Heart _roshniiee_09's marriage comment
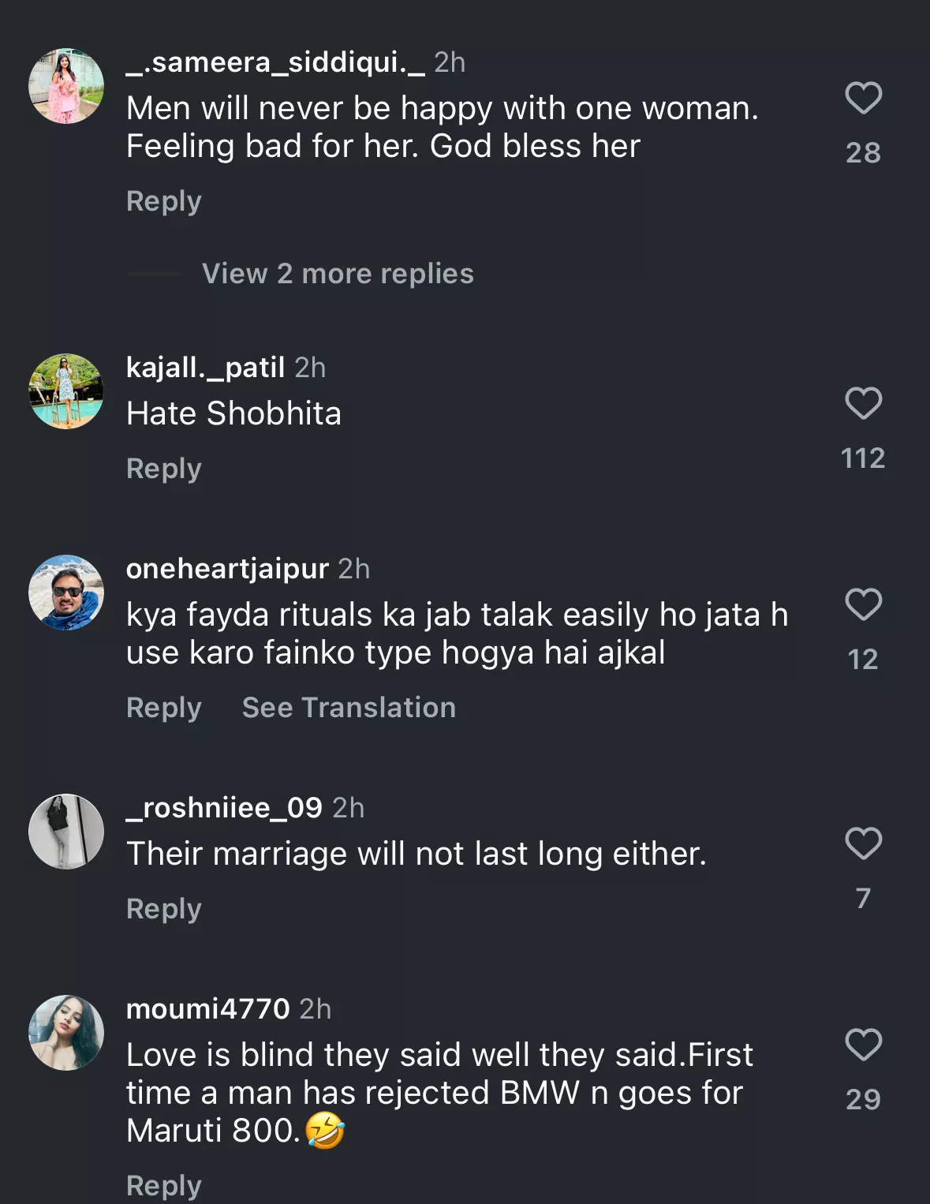This screenshot has height=1204, width=930. click(863, 844)
